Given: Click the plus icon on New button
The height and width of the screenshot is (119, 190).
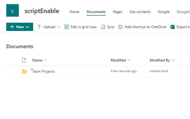Looking at the screenshot, I should click(12, 27).
